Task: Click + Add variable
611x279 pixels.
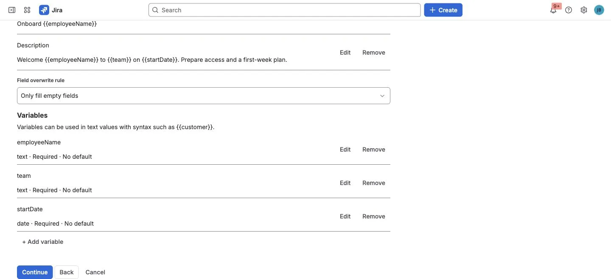Action: (43, 242)
